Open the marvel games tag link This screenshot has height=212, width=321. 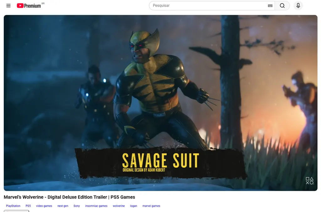151,206
